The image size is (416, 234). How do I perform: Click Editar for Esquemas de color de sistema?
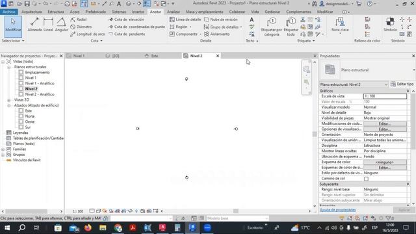click(x=384, y=168)
